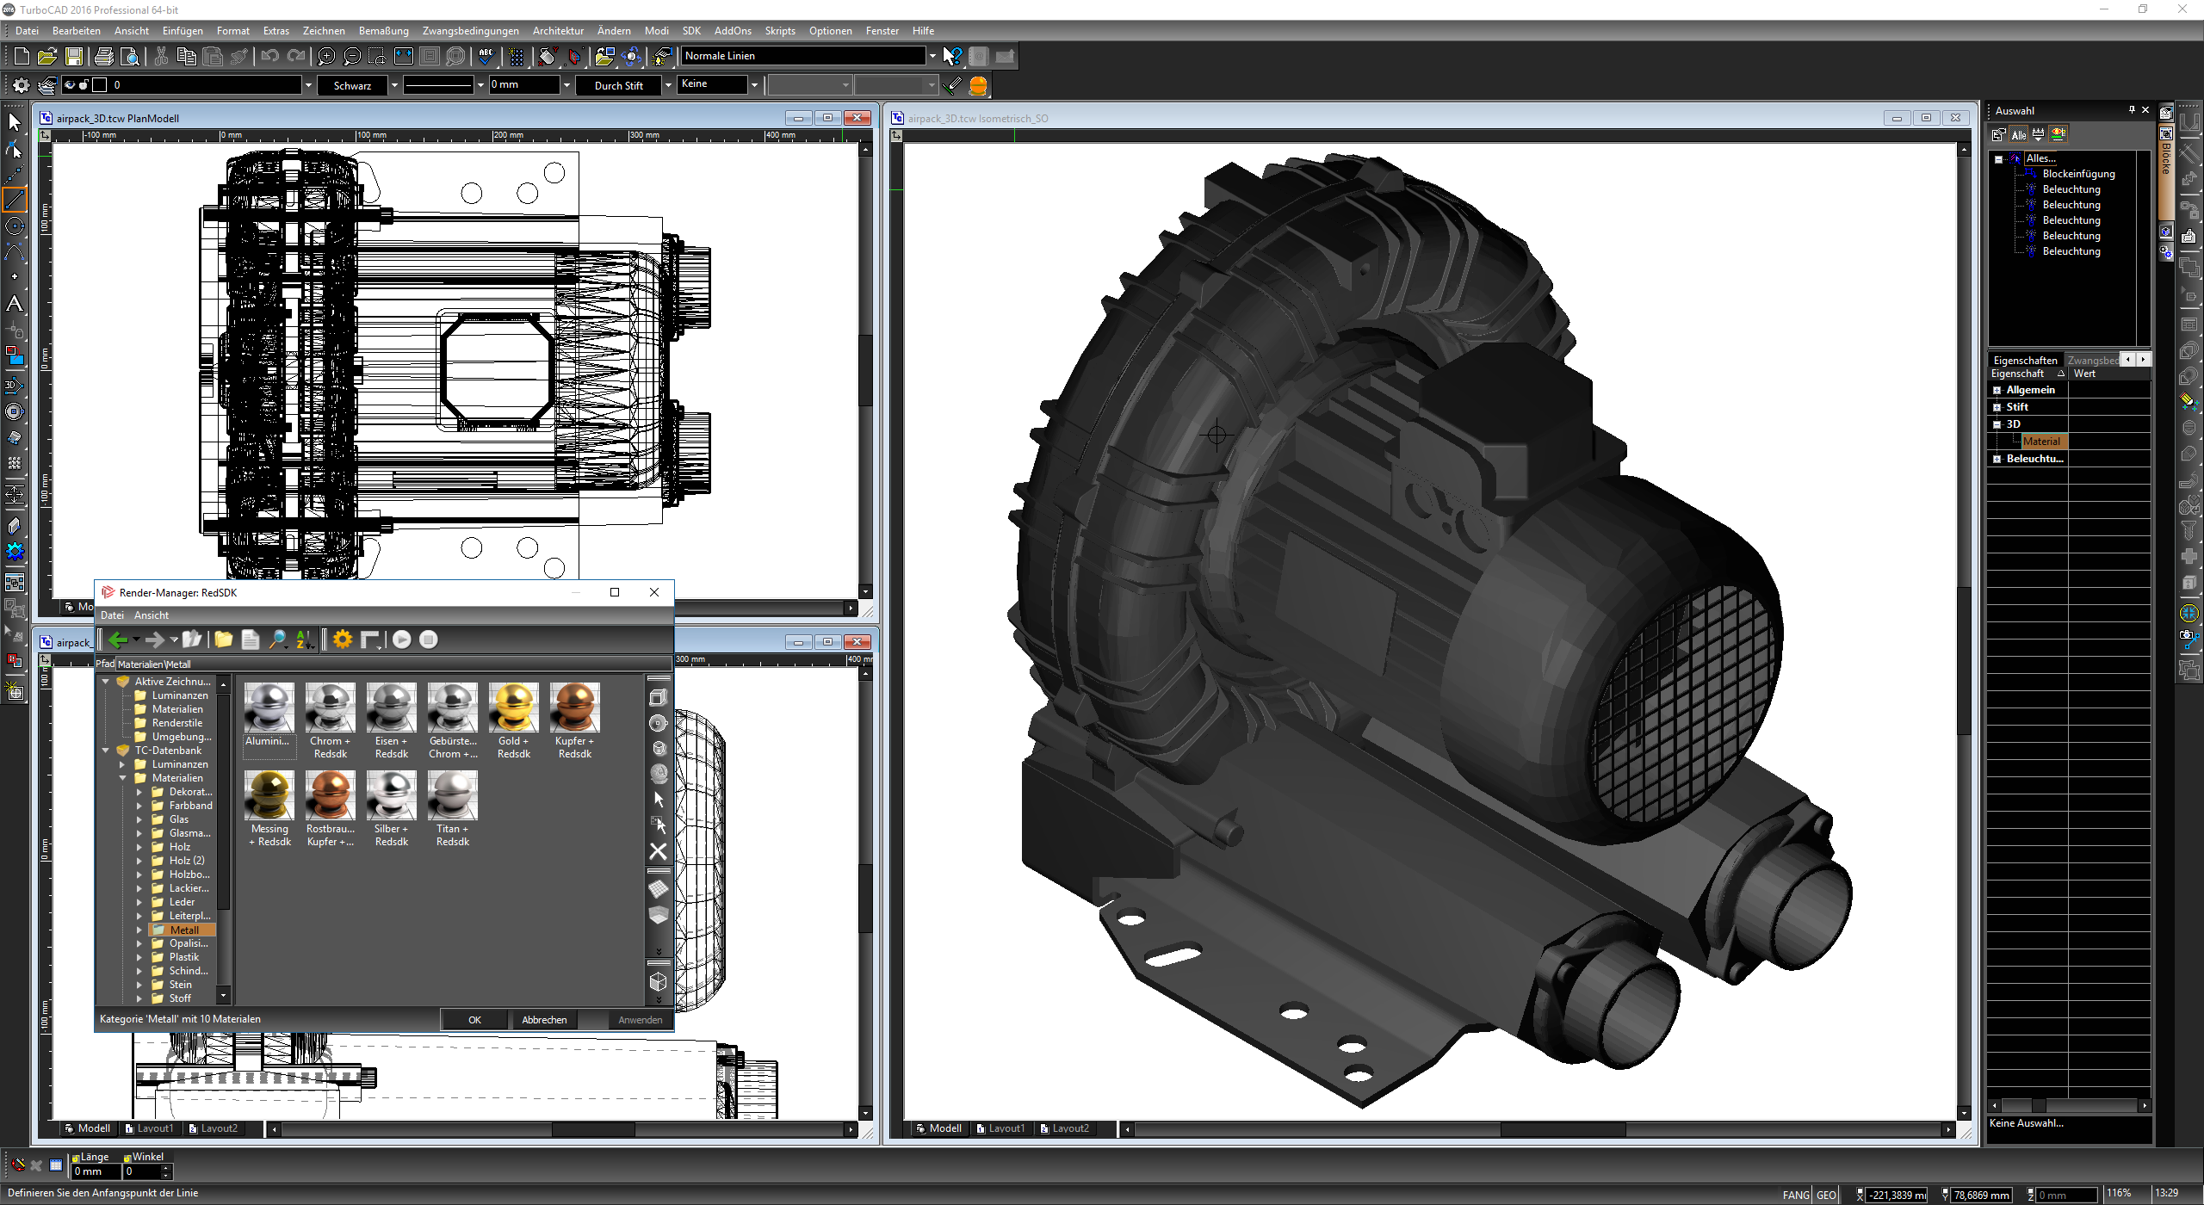
Task: Expand the Holz material folder
Action: coord(139,847)
